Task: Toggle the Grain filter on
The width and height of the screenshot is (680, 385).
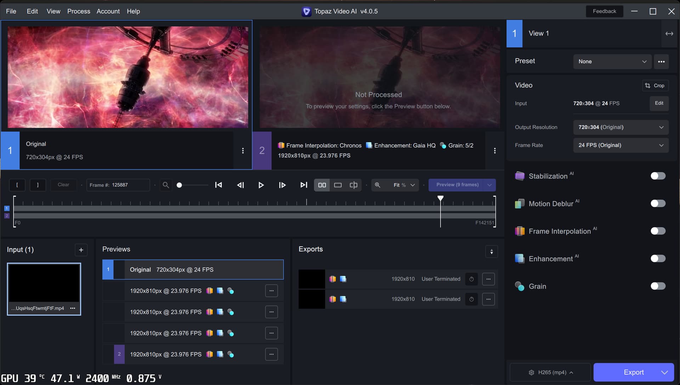Action: (658, 286)
